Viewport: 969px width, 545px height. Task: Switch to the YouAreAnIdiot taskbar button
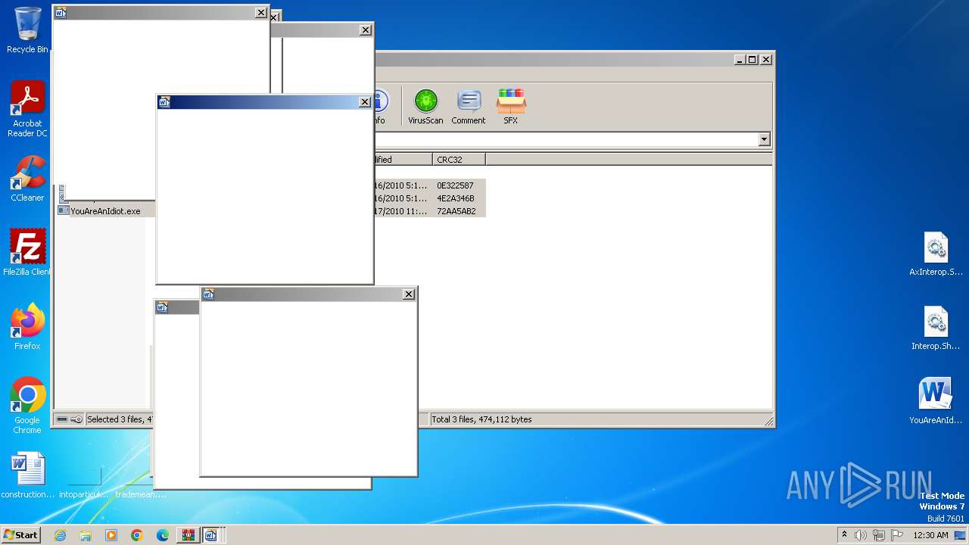click(210, 535)
